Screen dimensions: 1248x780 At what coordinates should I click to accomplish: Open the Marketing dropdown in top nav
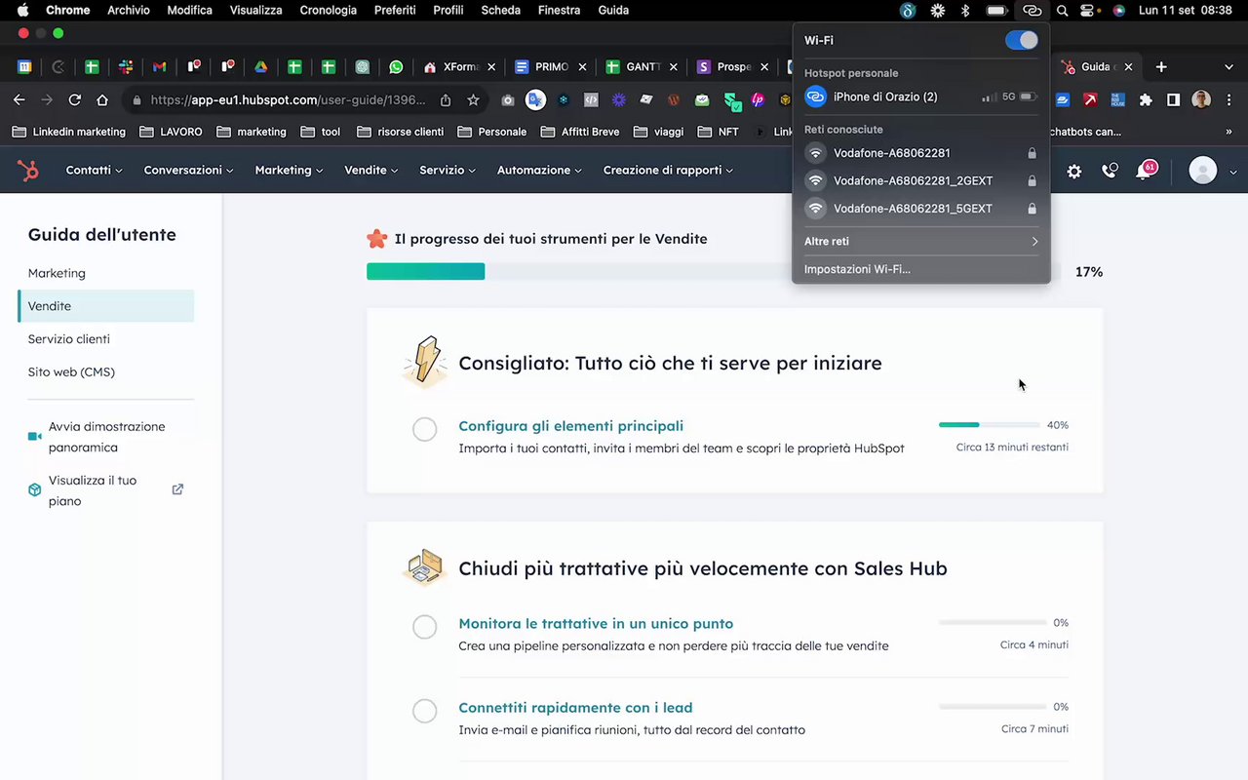pos(289,170)
